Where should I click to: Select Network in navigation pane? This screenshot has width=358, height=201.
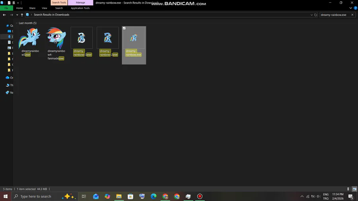click(8, 93)
